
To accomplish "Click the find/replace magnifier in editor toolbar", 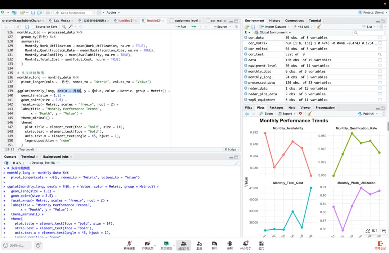I will 64,27.
